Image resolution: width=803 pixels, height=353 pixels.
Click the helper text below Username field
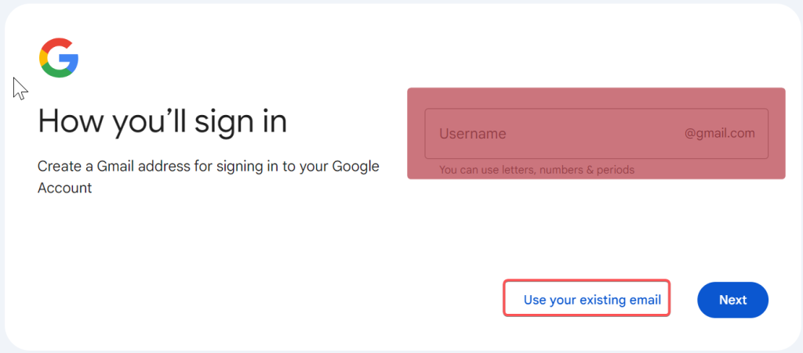[x=536, y=170]
